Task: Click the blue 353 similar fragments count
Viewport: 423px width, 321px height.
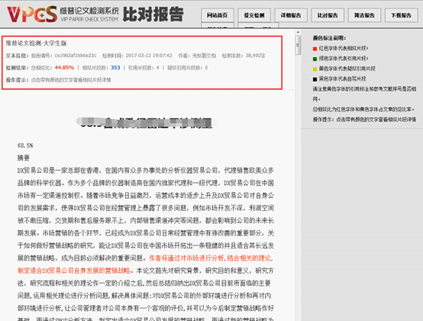Action: (115, 67)
